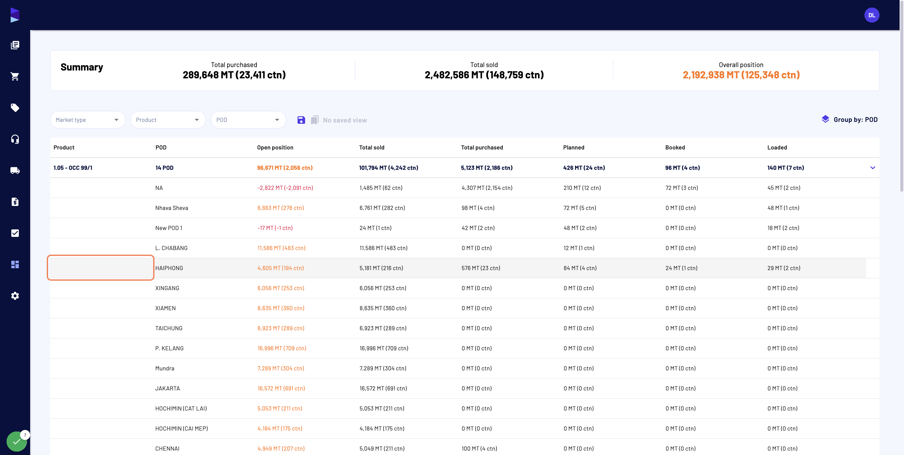
Task: Collapse the 1.05 - OCC 99/1 row chevron
Action: (x=873, y=167)
